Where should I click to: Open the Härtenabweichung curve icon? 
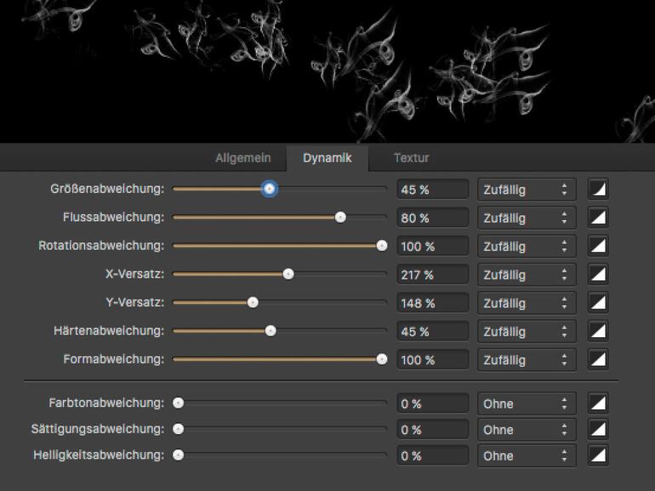coord(598,331)
